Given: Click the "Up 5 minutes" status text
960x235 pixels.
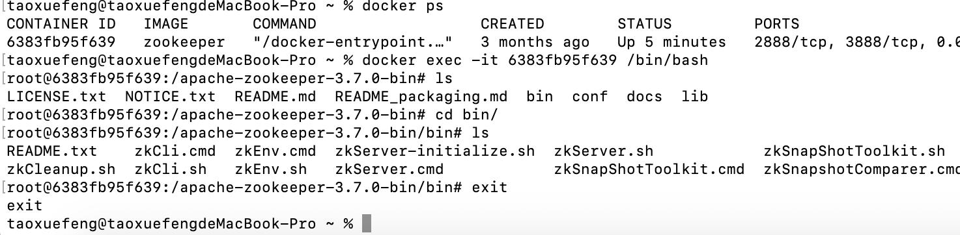Looking at the screenshot, I should click(x=671, y=42).
